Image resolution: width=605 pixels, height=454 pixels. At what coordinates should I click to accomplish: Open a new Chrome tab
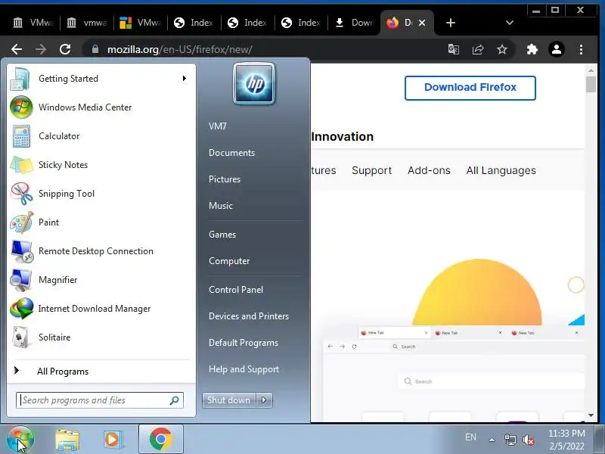pos(450,23)
